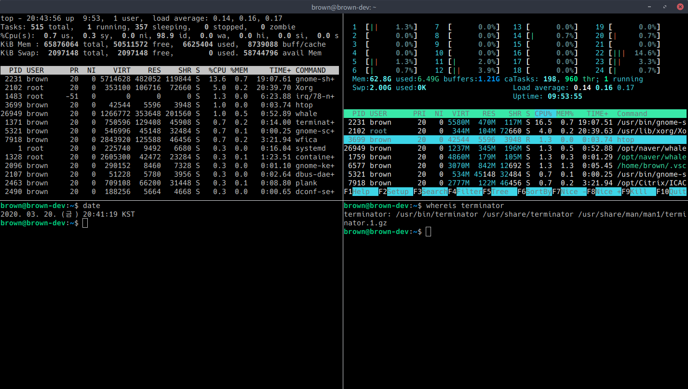The width and height of the screenshot is (688, 389).
Task: Click F8 Nice + in htop footer
Action: (x=604, y=192)
